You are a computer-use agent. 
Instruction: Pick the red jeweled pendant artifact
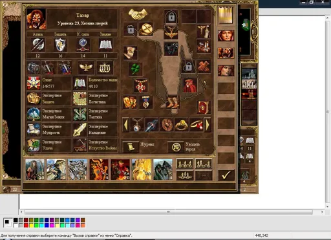click(x=140, y=85)
